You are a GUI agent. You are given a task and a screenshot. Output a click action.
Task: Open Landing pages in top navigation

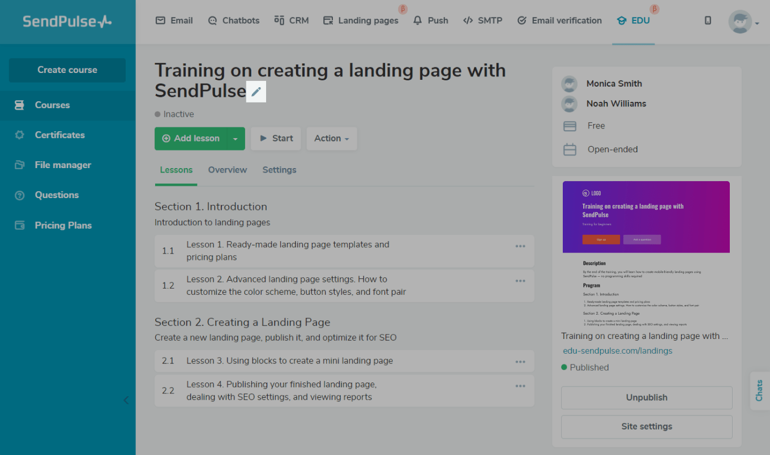[361, 20]
